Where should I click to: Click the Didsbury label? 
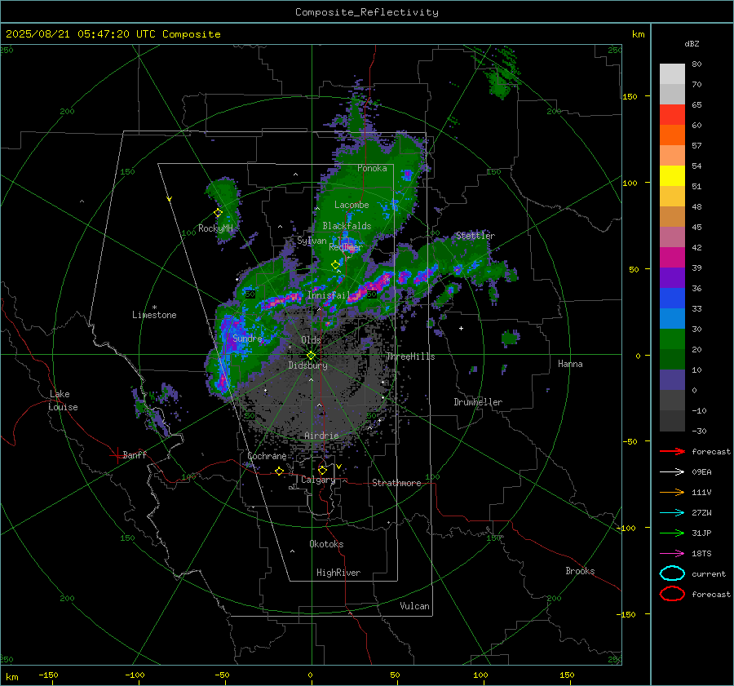[x=307, y=365]
